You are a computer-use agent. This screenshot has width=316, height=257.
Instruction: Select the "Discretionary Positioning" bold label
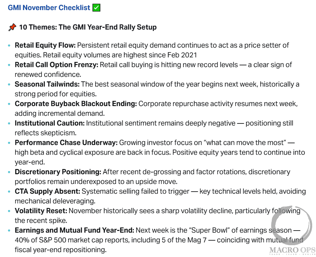(x=58, y=172)
